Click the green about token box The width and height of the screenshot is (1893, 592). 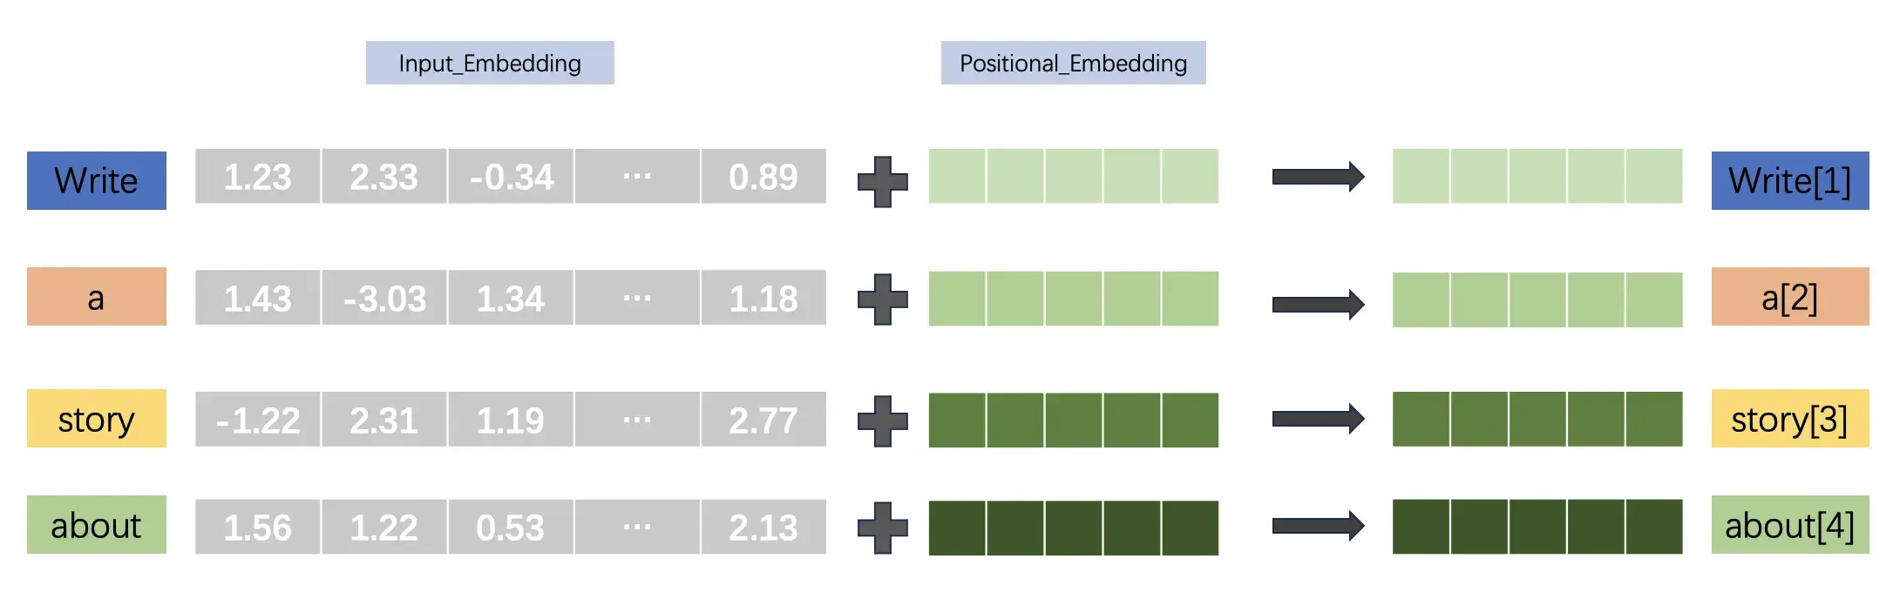click(x=97, y=524)
